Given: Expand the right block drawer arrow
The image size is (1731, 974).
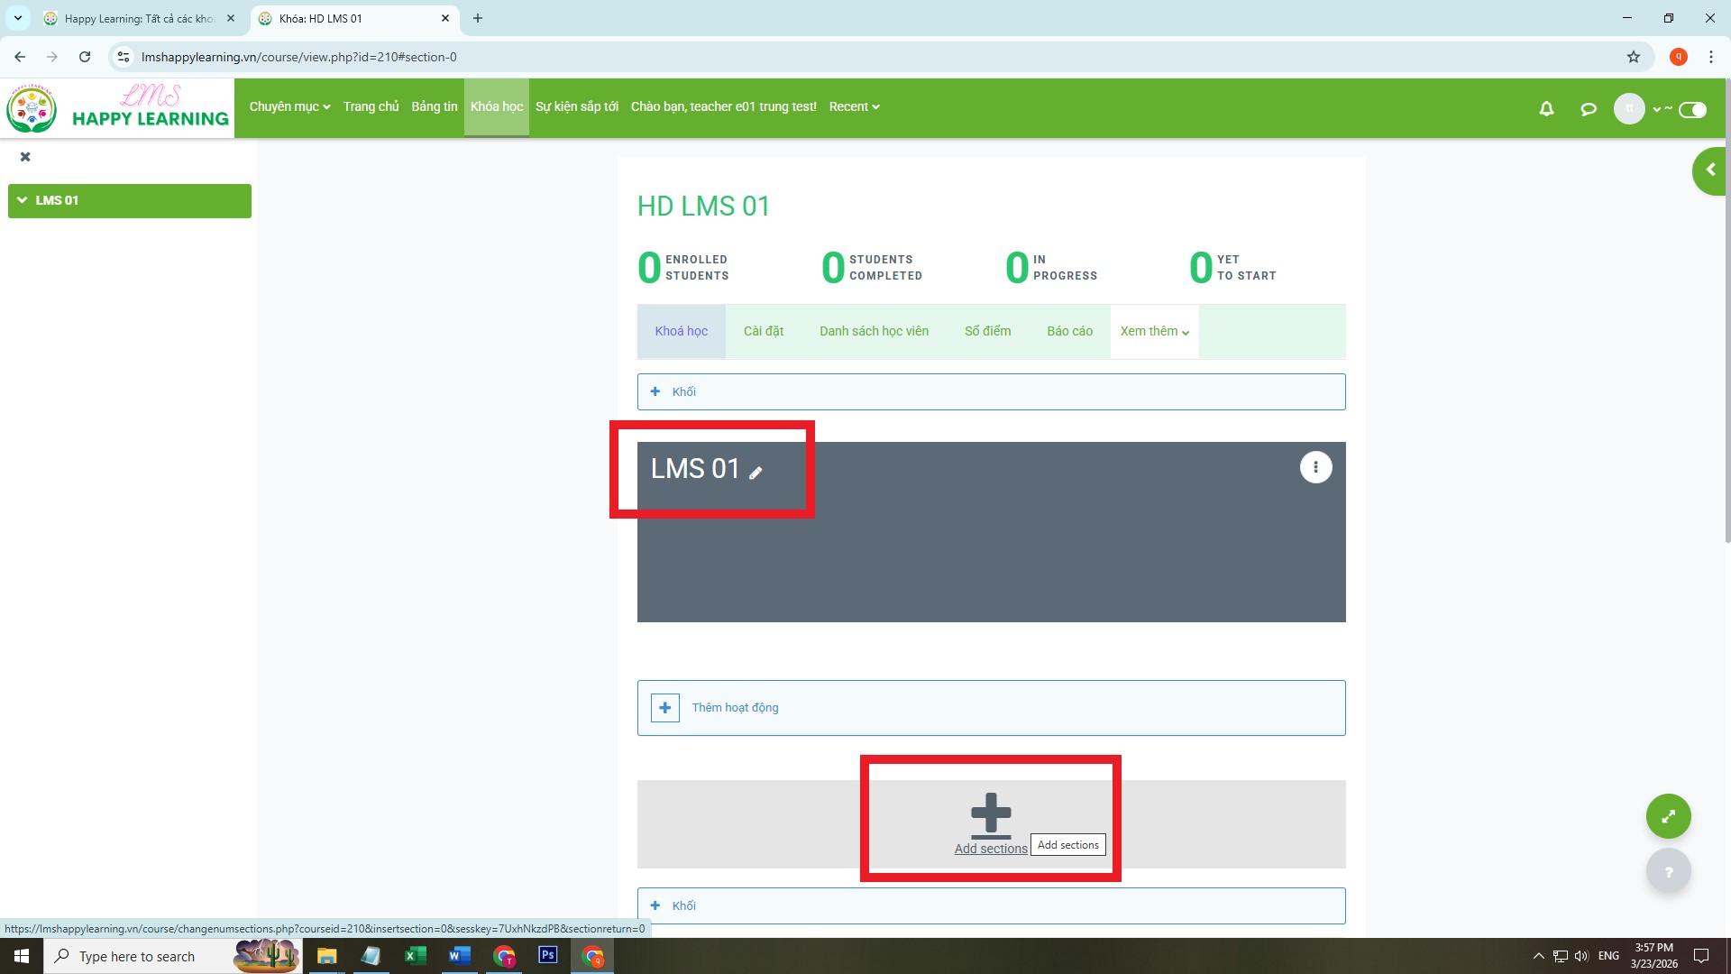Looking at the screenshot, I should tap(1709, 170).
